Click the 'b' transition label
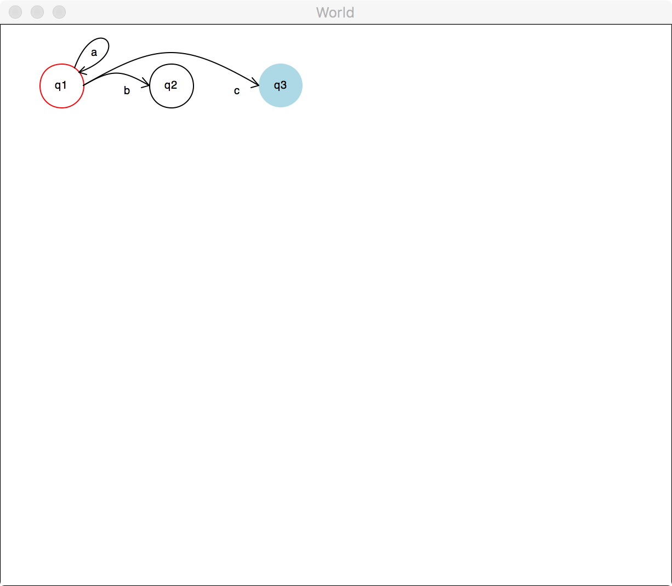Image resolution: width=672 pixels, height=586 pixels. tap(127, 91)
